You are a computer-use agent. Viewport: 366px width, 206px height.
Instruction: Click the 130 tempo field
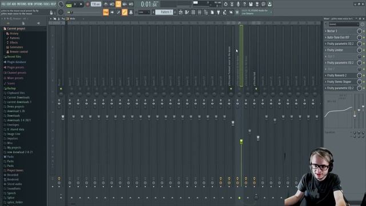click(96, 4)
